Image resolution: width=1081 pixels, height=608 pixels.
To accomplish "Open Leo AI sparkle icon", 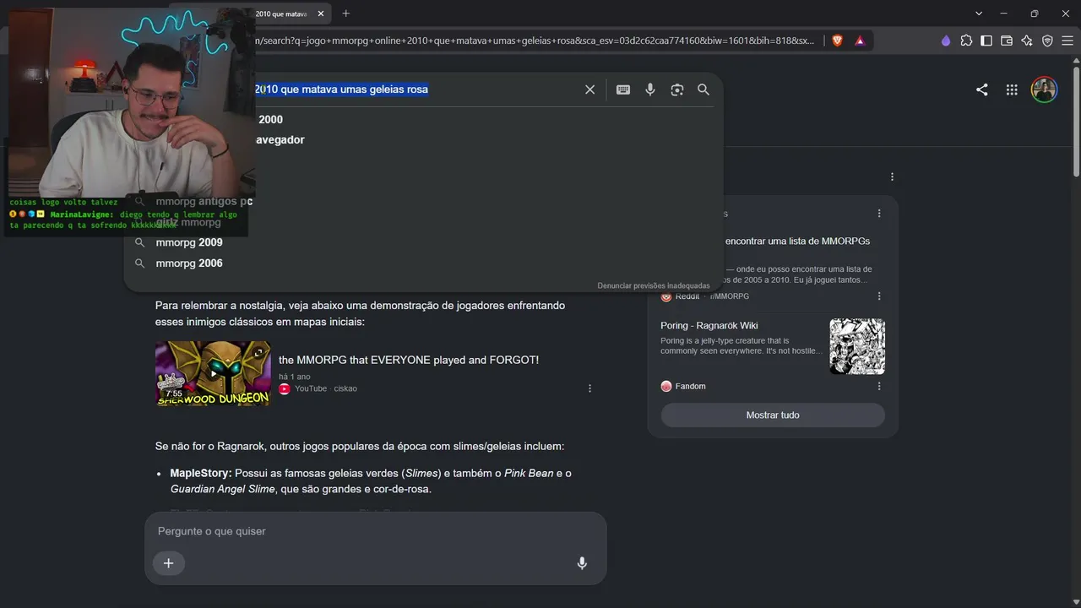I will (1027, 41).
